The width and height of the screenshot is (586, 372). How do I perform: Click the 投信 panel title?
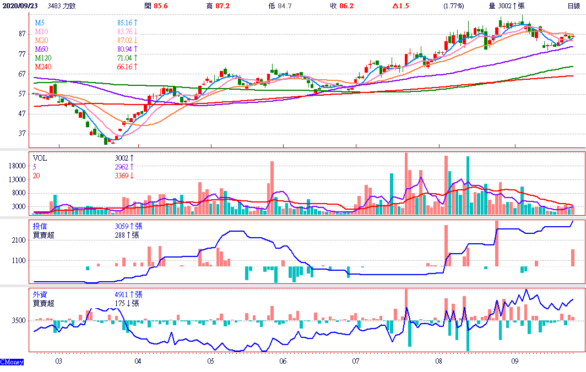[40, 226]
